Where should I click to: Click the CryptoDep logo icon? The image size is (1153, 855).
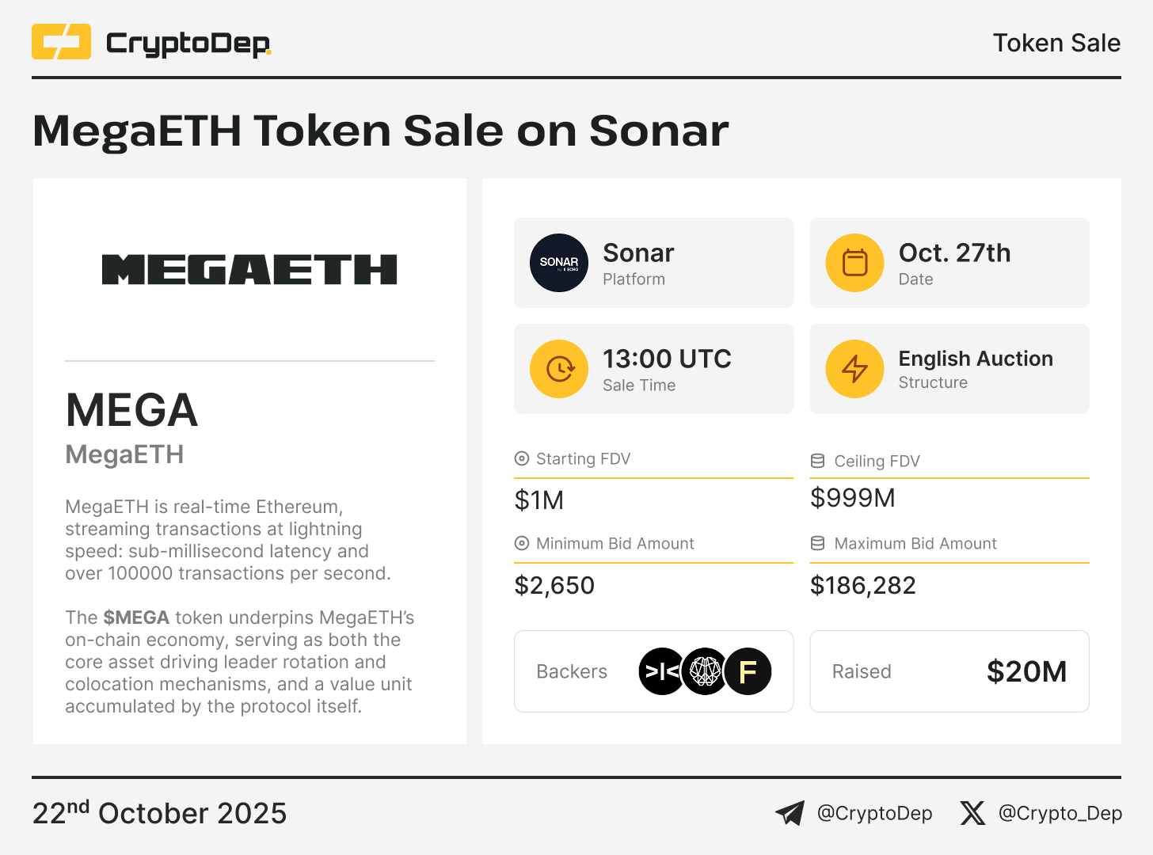(x=61, y=42)
